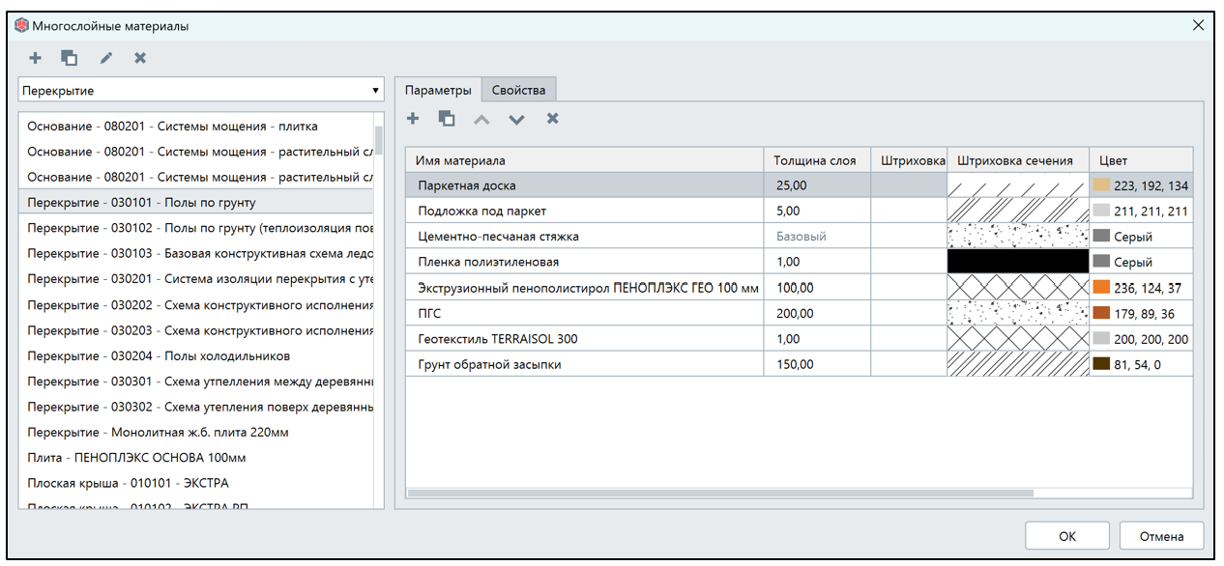Image resolution: width=1224 pixels, height=566 pixels.
Task: Click the Толщина слоя column header
Action: click(817, 160)
